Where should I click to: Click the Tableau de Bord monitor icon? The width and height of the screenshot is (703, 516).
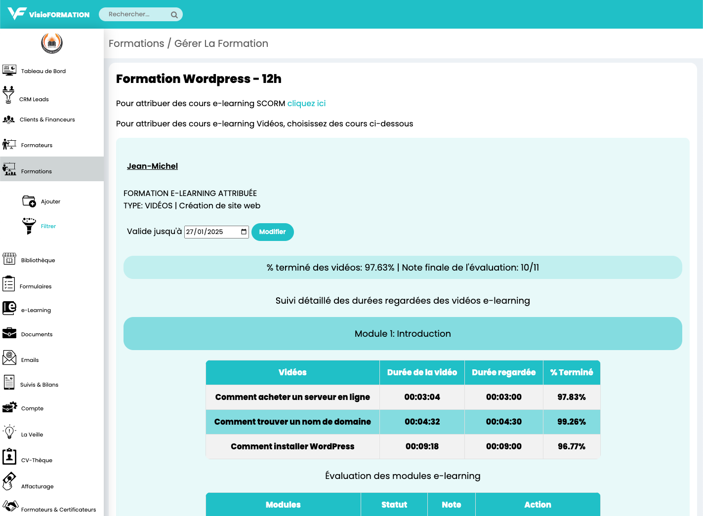(x=9, y=70)
